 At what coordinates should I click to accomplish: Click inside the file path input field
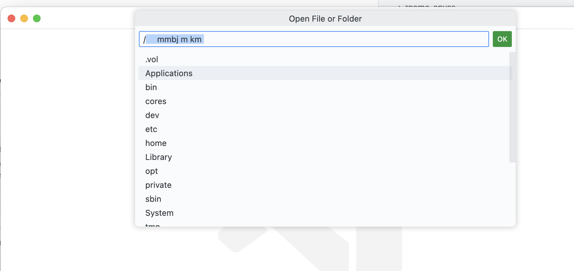[x=313, y=39]
